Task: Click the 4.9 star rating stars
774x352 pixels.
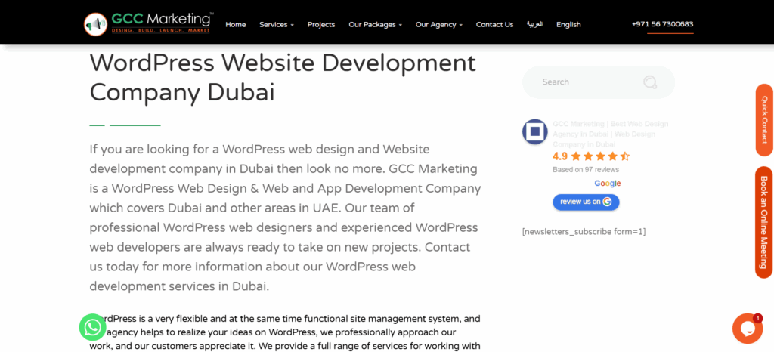Action: pos(599,157)
